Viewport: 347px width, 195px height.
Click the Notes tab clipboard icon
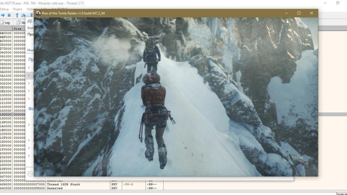[19, 22]
